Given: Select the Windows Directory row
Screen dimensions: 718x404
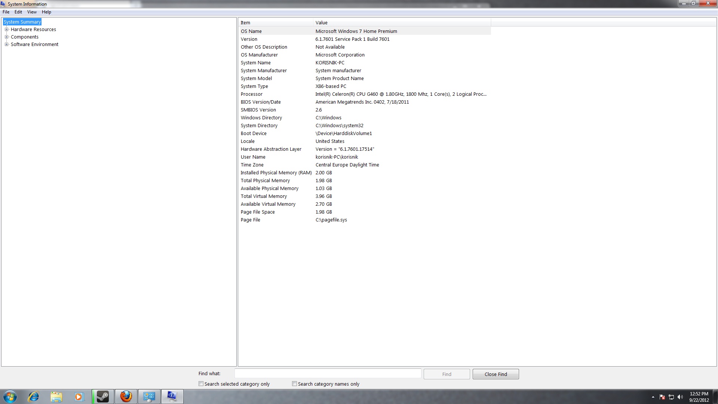Looking at the screenshot, I should pos(365,118).
